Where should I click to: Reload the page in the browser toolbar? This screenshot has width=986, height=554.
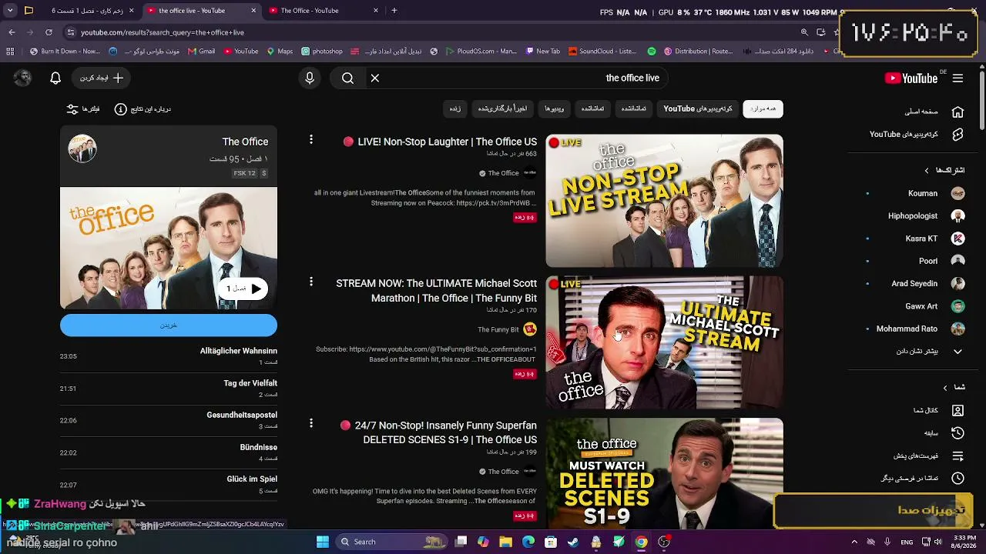pyautogui.click(x=49, y=32)
